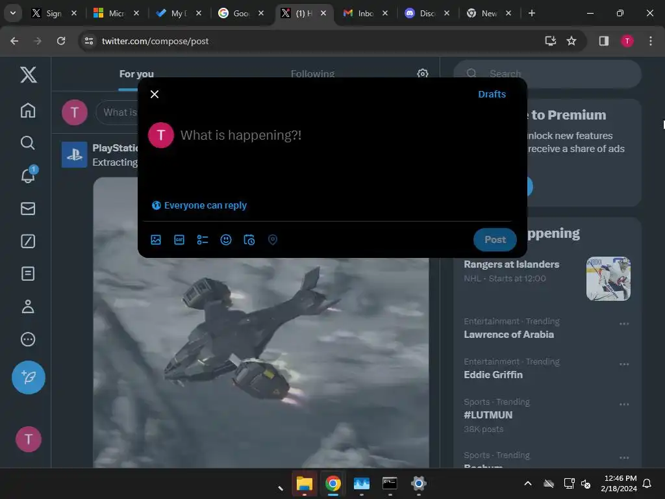This screenshot has height=499, width=665.
Task: Click the X logo in sidebar
Action: 28,75
